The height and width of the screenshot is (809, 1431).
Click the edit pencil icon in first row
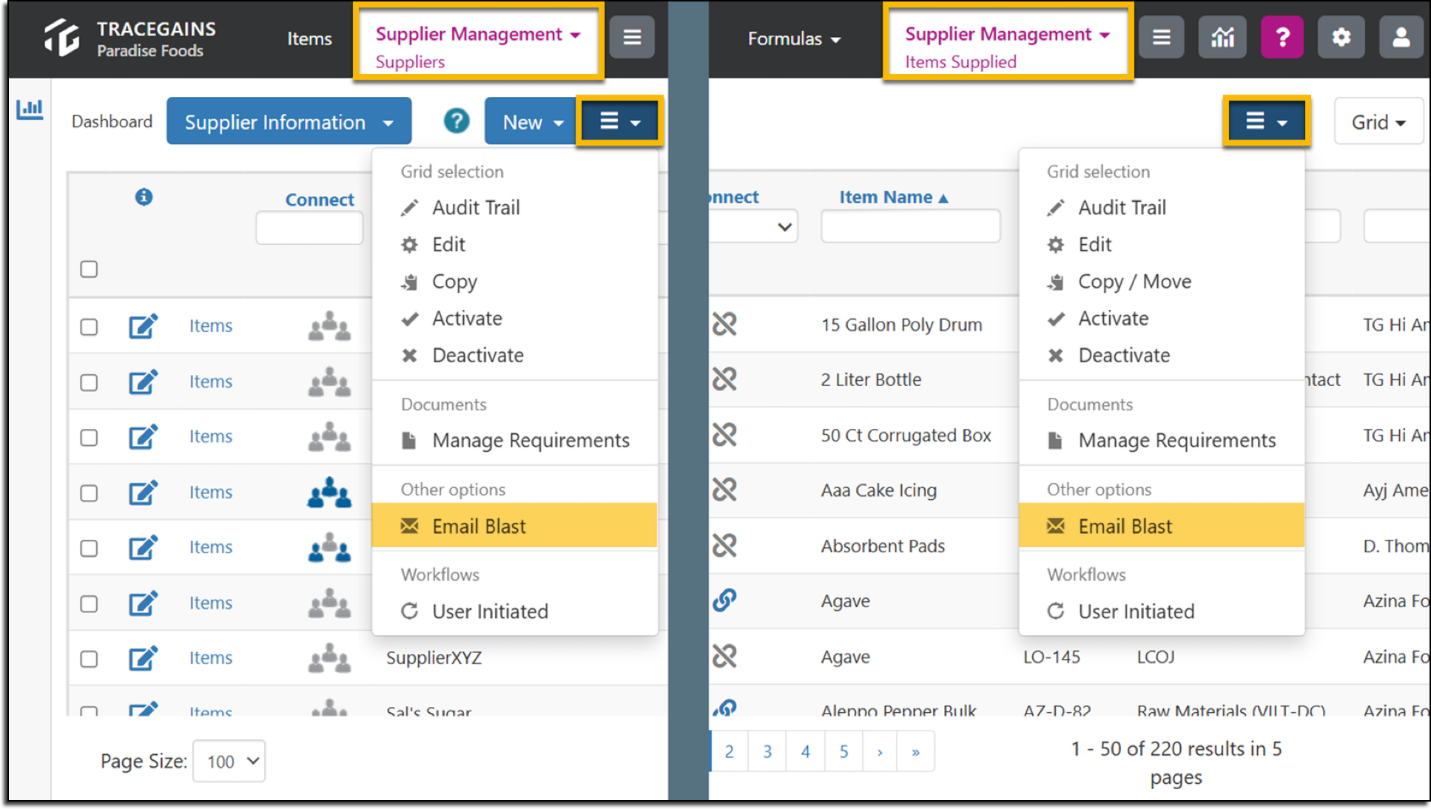point(143,325)
